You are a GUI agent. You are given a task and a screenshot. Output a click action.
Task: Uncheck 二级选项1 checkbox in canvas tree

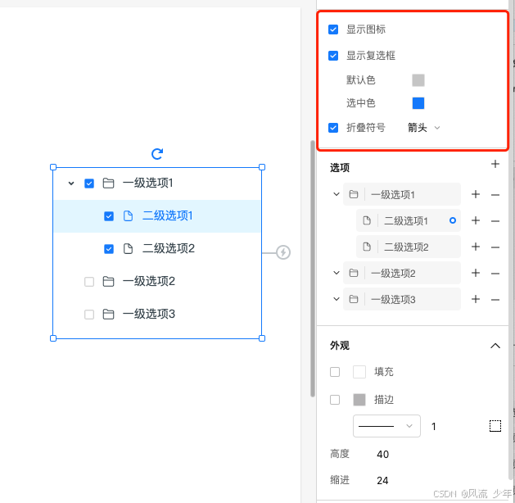(109, 216)
